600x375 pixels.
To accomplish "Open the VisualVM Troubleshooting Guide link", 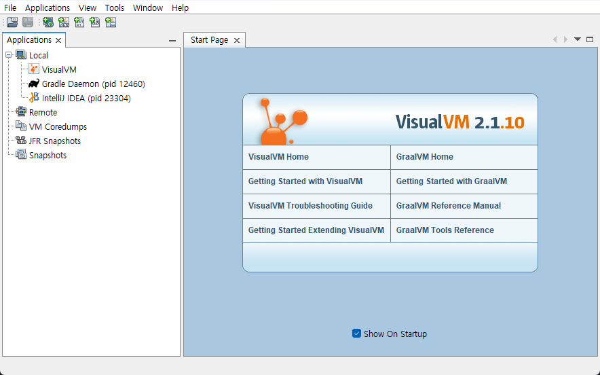I will point(310,206).
